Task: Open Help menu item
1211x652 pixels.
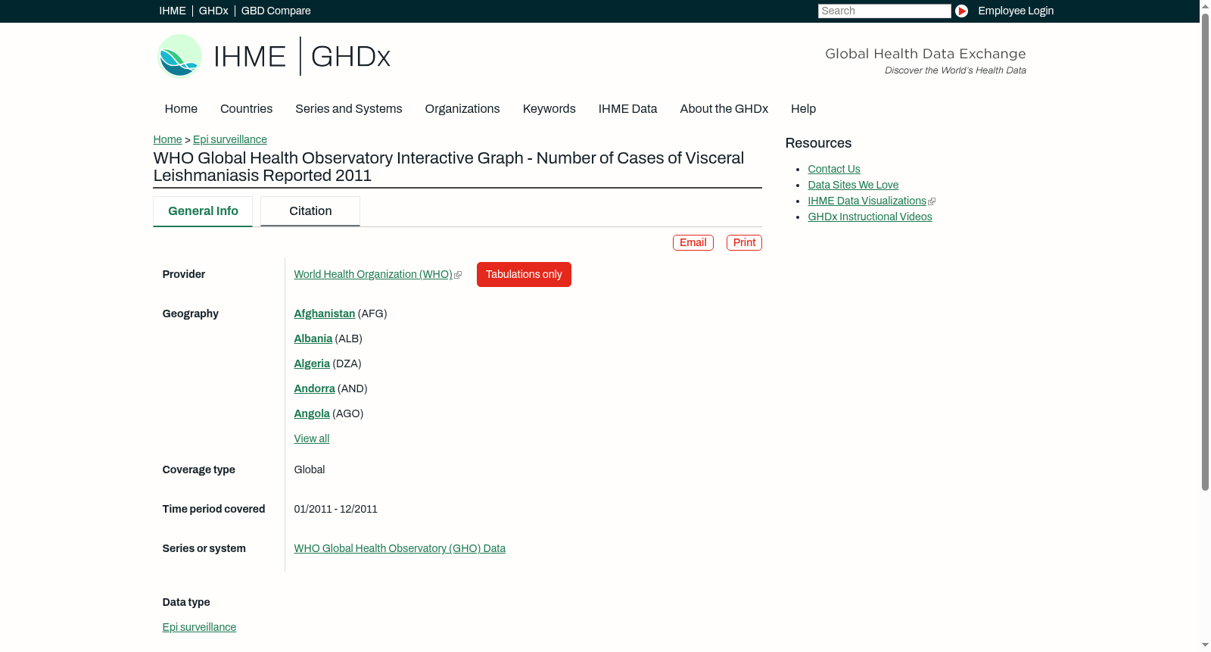Action: (803, 109)
